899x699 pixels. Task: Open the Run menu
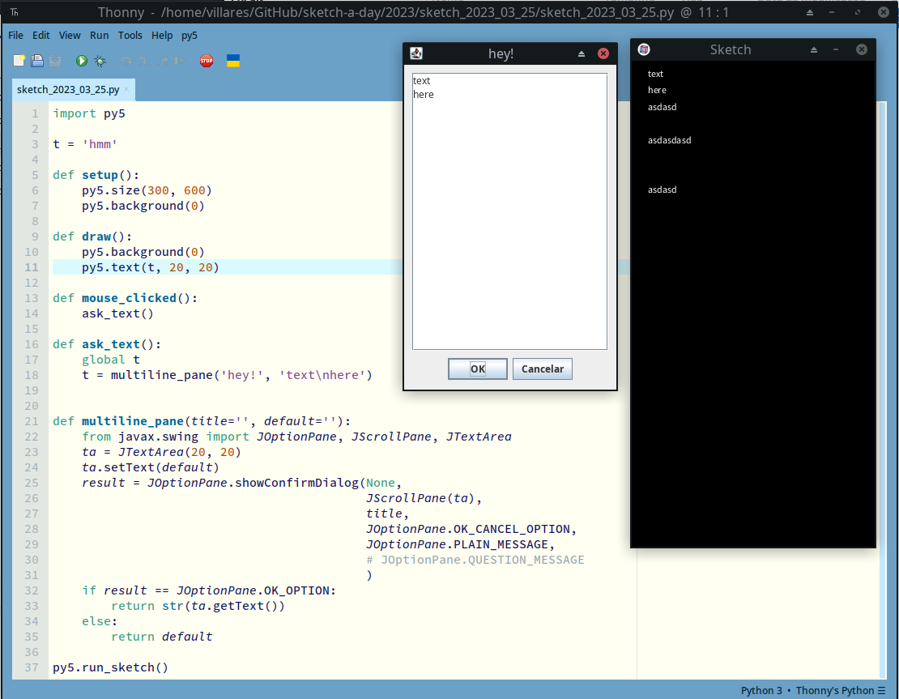99,36
